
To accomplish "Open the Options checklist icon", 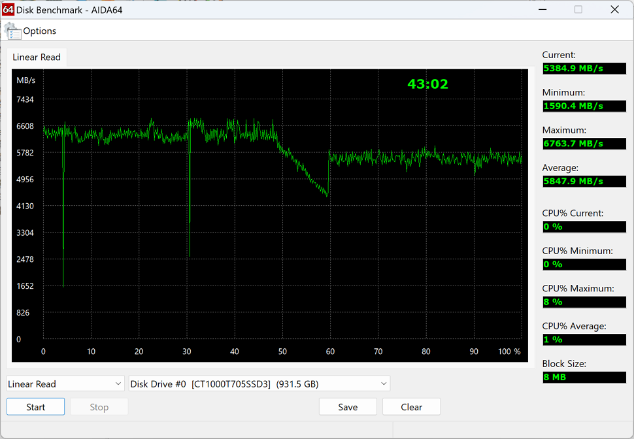I will [x=12, y=31].
